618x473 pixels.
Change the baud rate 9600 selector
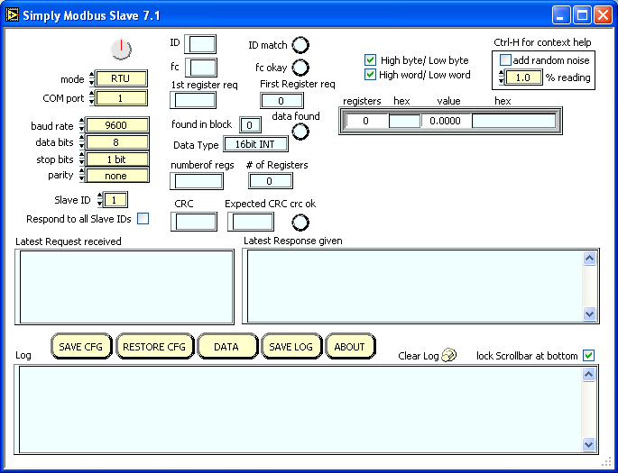[x=116, y=125]
